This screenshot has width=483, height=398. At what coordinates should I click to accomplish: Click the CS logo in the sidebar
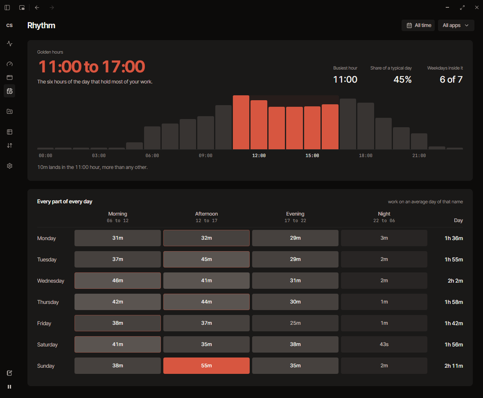[x=9, y=25]
